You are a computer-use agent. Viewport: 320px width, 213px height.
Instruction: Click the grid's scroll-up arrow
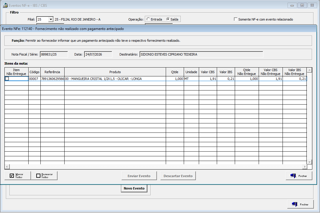tap(309, 70)
